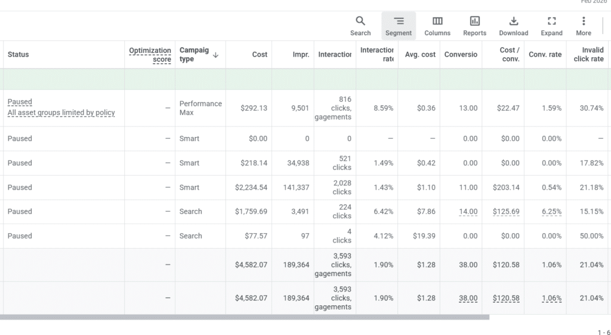Sort by the Status column header
The height and width of the screenshot is (335, 611).
tap(18, 54)
